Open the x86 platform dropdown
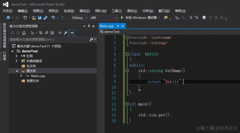Image resolution: width=240 pixels, height=133 pixels. 104,18
